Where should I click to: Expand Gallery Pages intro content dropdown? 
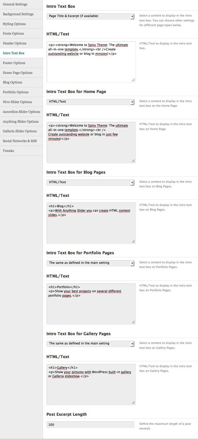click(90, 344)
